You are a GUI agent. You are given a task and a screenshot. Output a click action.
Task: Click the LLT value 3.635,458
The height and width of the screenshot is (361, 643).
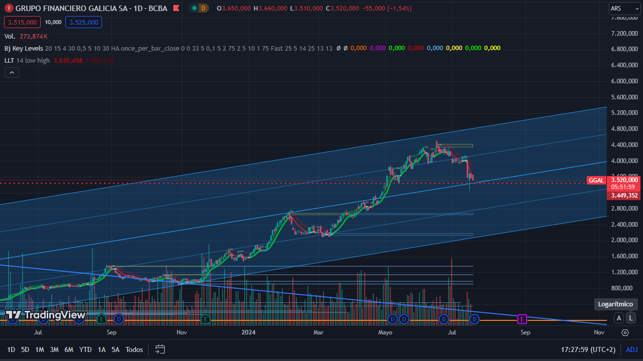click(x=68, y=60)
